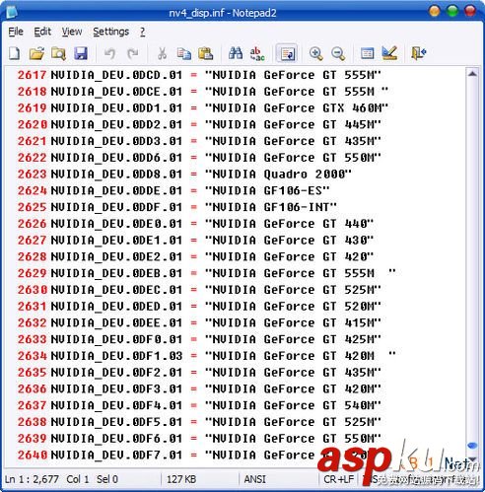Click the line "NVIDIA GeForce GT 445M"

click(x=216, y=124)
